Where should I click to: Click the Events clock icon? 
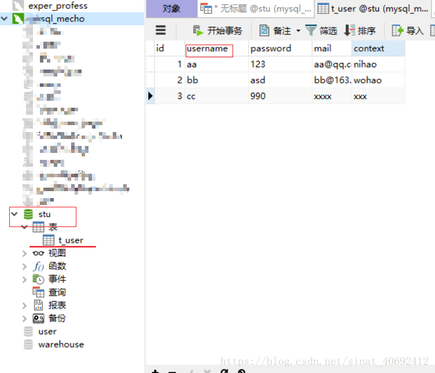click(x=38, y=279)
